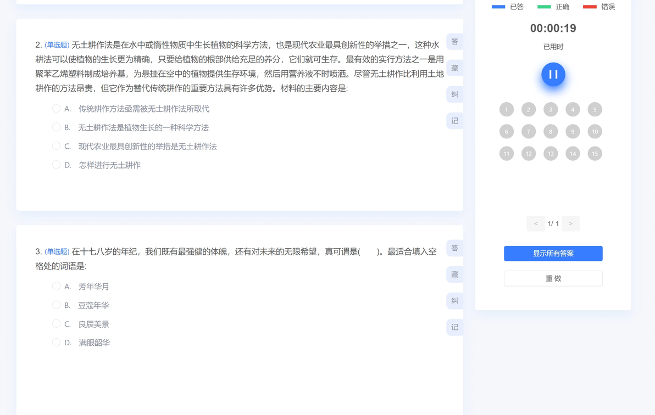
Task: Jump to question 10 in navigator
Action: [x=595, y=132]
